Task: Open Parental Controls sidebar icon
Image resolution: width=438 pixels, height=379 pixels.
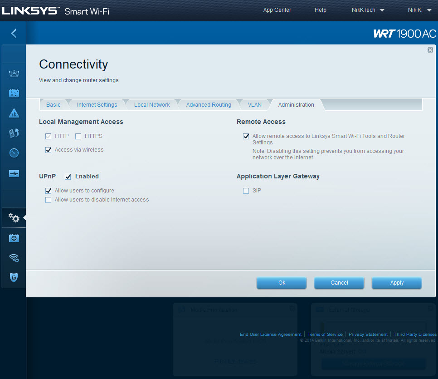Action: click(14, 113)
